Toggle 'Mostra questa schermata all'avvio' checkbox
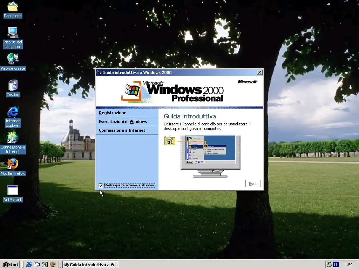Image resolution: width=359 pixels, height=269 pixels. pyautogui.click(x=101, y=185)
